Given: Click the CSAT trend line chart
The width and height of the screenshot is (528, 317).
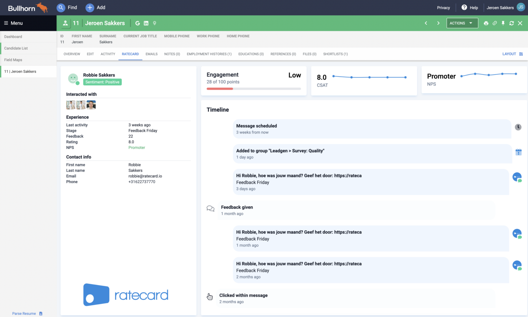Looking at the screenshot, I should [x=370, y=77].
